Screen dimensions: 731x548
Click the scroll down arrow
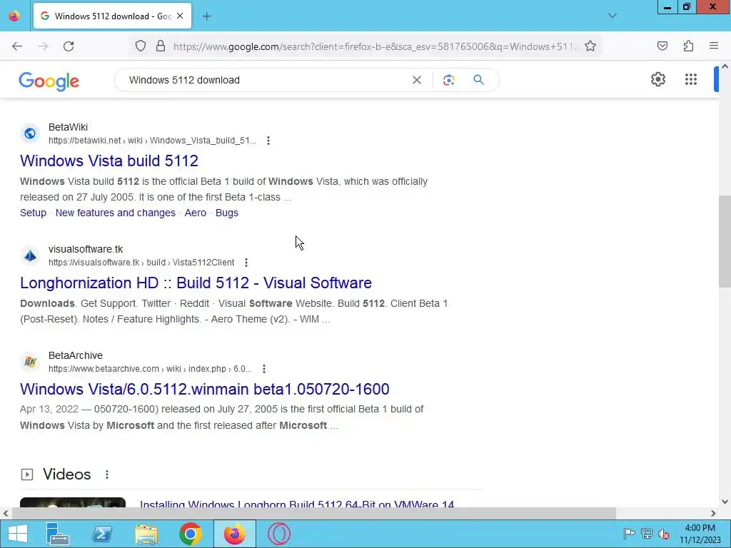point(725,502)
